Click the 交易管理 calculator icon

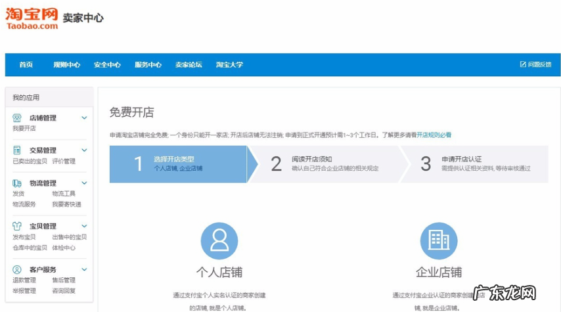[x=17, y=150]
